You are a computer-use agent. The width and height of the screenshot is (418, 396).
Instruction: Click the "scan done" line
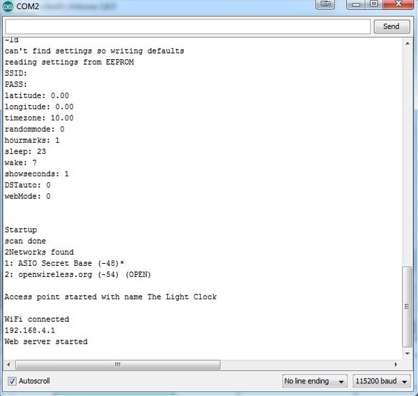point(25,241)
